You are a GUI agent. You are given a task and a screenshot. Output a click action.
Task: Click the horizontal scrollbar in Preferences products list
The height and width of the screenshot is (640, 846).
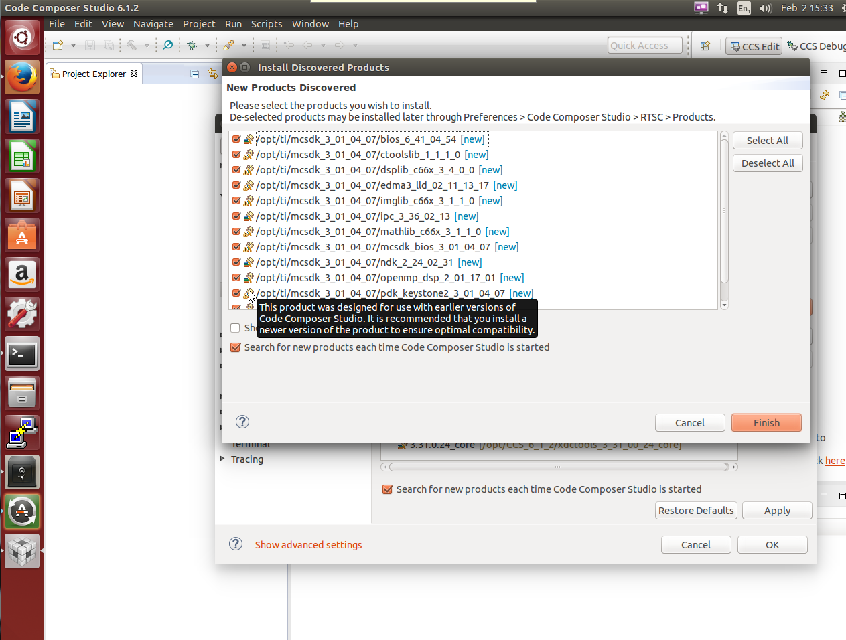click(x=558, y=467)
